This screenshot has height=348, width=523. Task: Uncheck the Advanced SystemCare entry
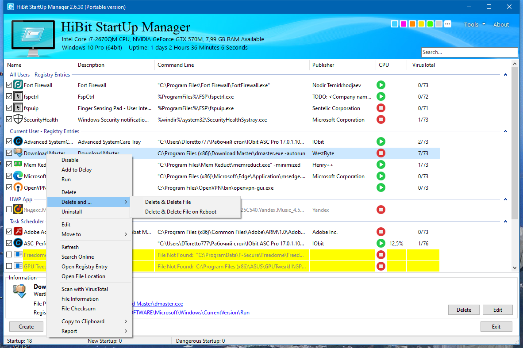coord(9,141)
